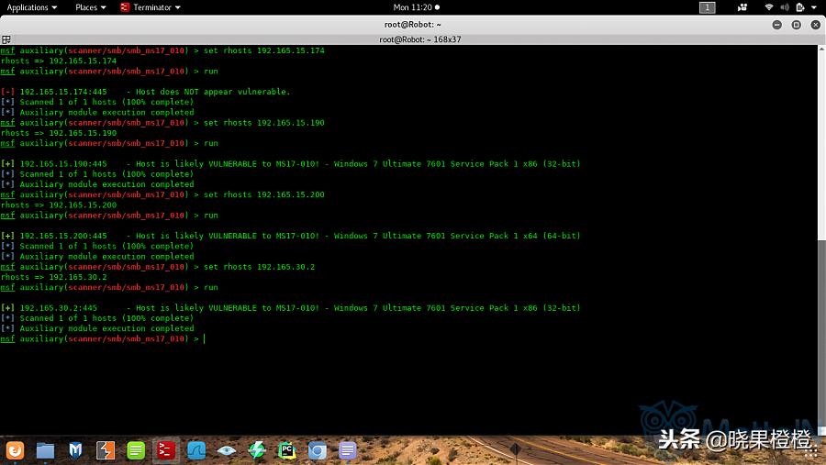The width and height of the screenshot is (826, 465).
Task: Click 'set rhosts 192.165.15.200' command text
Action: [x=264, y=194]
